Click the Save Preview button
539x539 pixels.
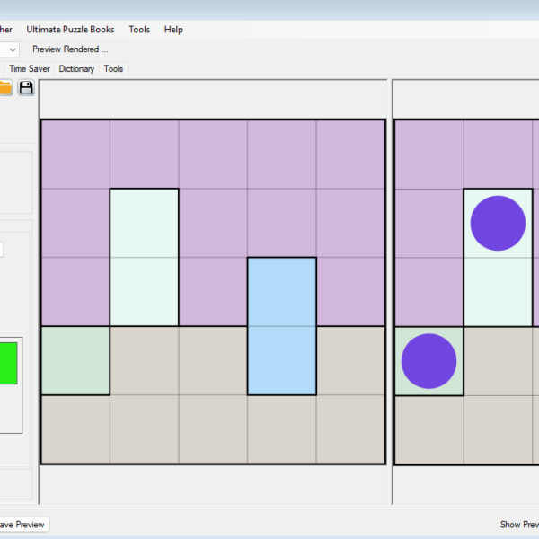pyautogui.click(x=22, y=525)
